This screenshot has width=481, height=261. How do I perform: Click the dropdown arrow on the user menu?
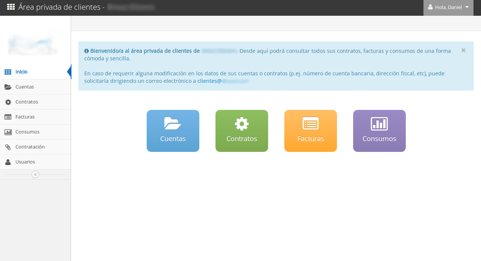tap(466, 7)
